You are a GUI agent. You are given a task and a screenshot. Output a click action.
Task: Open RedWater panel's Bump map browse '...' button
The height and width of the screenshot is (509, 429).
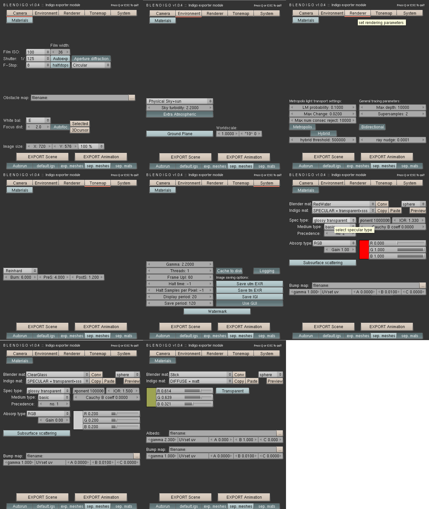pyautogui.click(x=422, y=286)
